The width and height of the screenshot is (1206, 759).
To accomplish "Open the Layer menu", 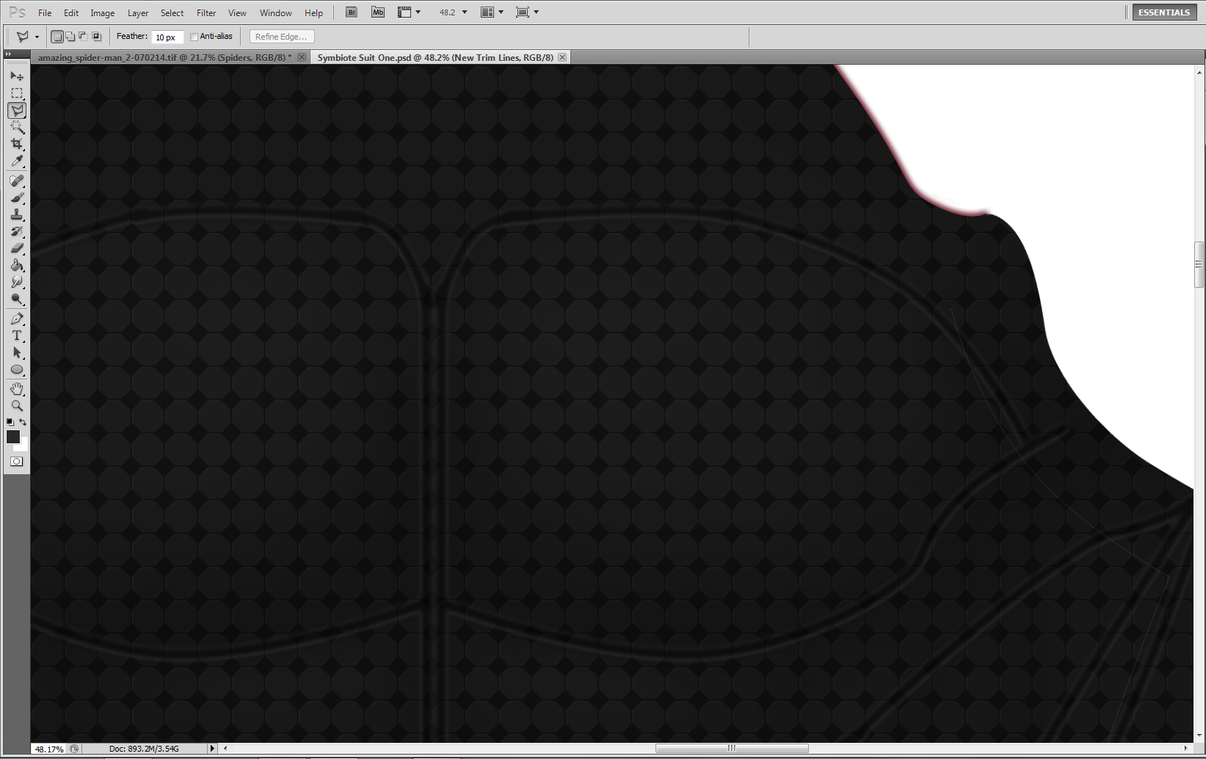I will (x=138, y=13).
